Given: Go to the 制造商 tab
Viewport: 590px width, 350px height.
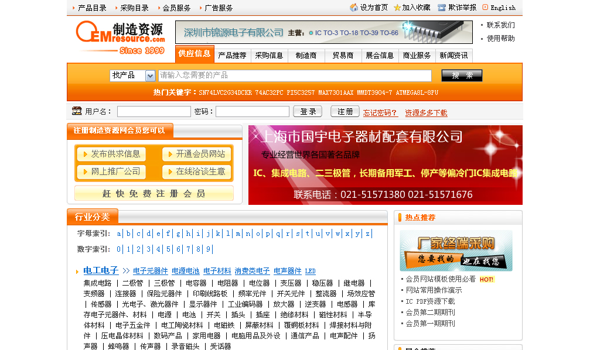Looking at the screenshot, I should tap(306, 56).
